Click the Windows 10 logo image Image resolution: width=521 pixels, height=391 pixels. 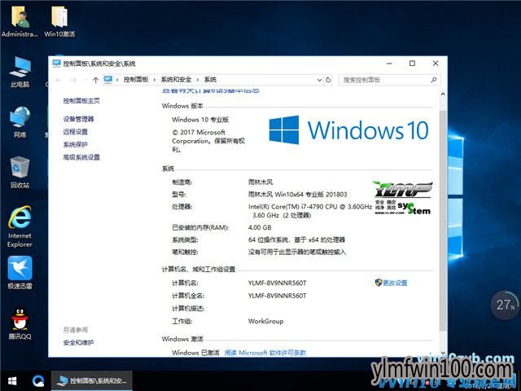pos(349,130)
